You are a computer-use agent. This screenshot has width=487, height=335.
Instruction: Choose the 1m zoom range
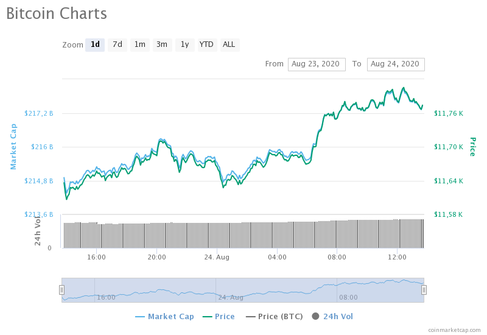coord(140,44)
